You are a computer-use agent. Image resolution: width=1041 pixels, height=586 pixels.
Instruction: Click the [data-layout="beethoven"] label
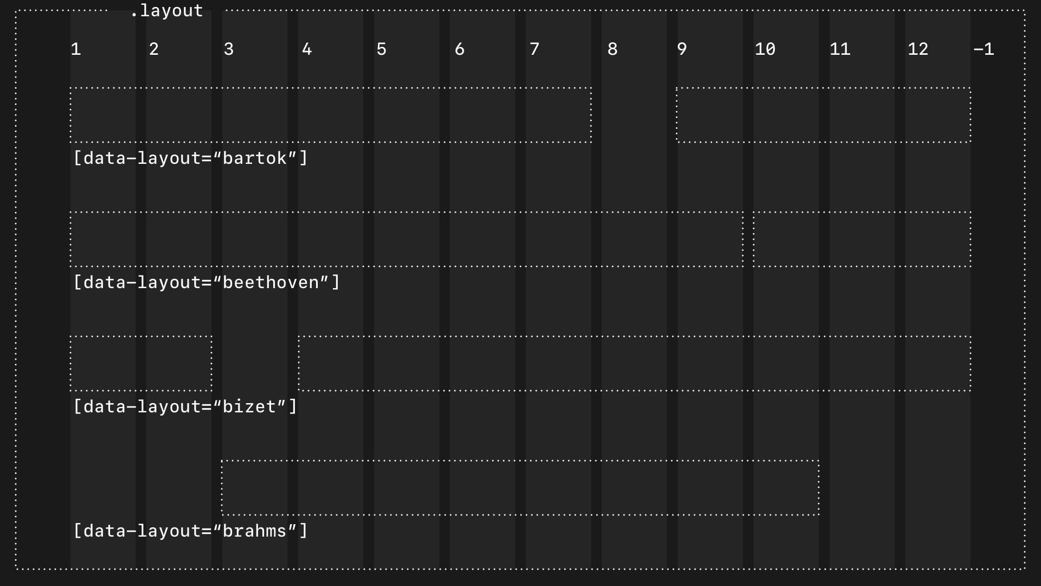[x=206, y=282]
